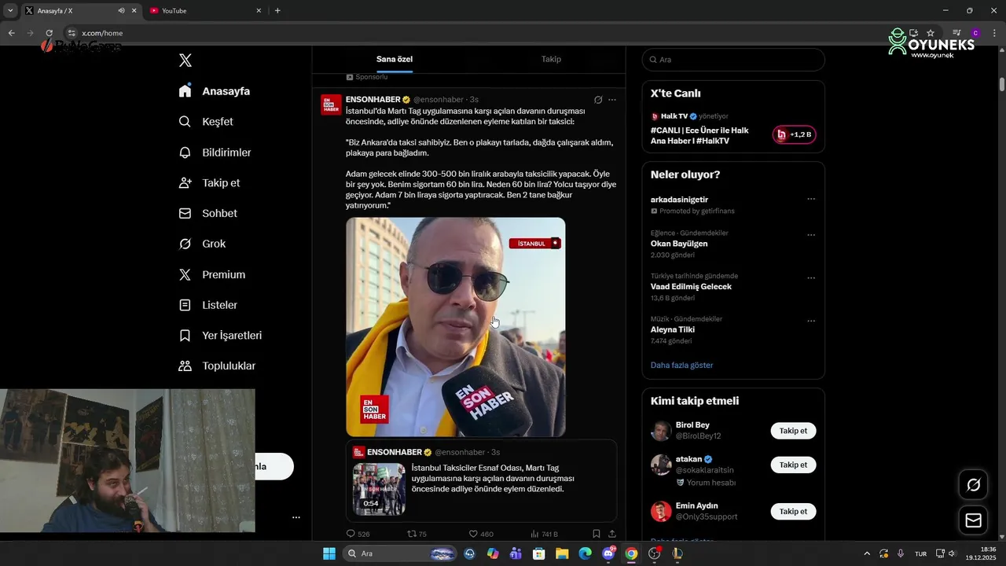Open Grok from sidebar

[x=202, y=244]
